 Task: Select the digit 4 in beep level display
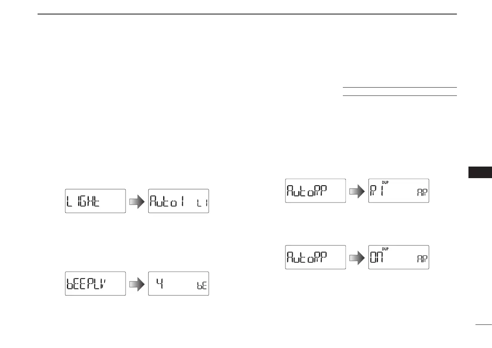point(160,284)
